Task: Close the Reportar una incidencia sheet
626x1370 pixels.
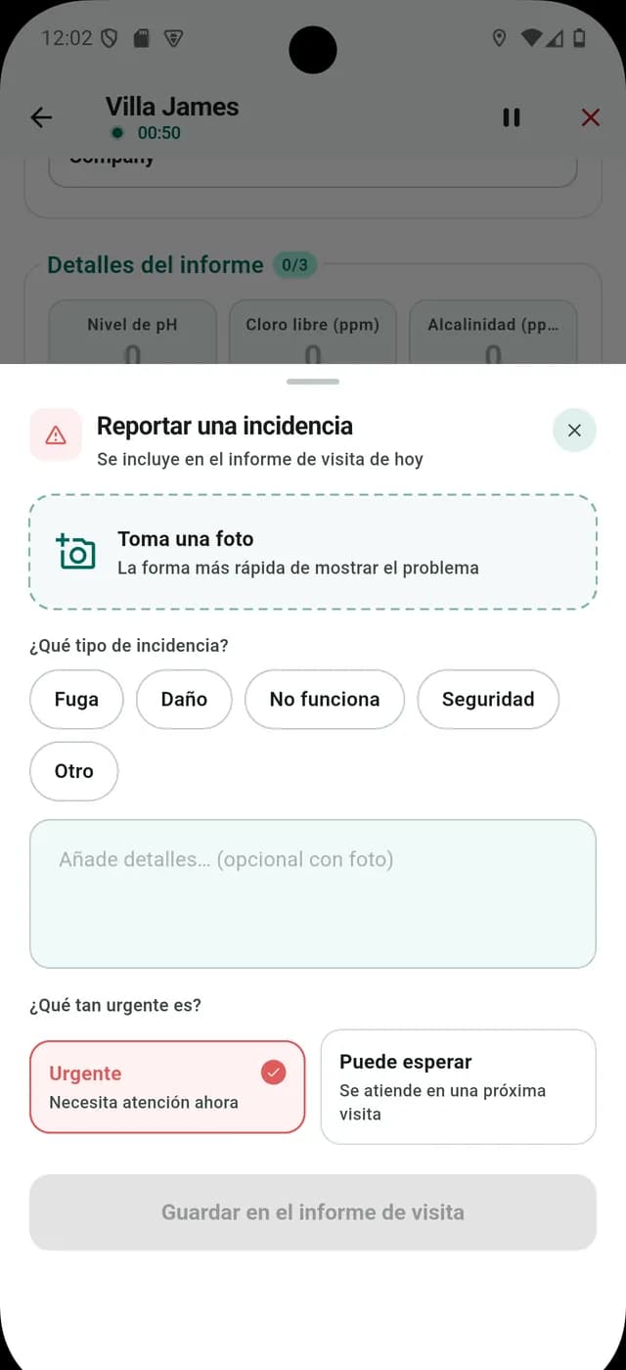Action: pos(574,431)
